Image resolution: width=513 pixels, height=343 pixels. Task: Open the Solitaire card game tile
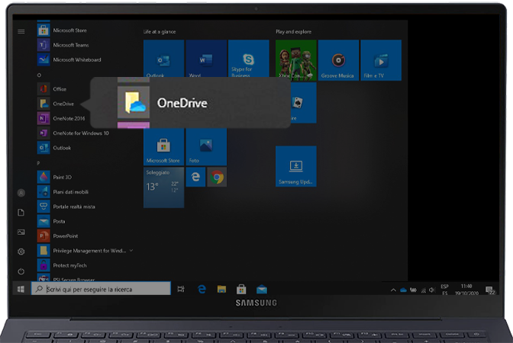point(303,103)
